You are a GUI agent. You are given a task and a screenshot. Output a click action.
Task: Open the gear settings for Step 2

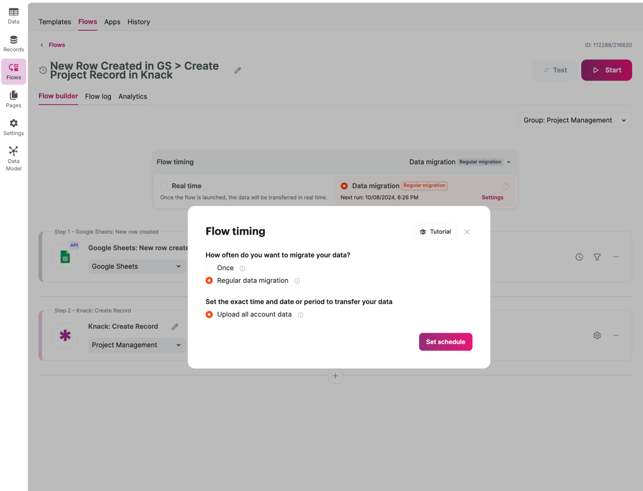tap(597, 335)
